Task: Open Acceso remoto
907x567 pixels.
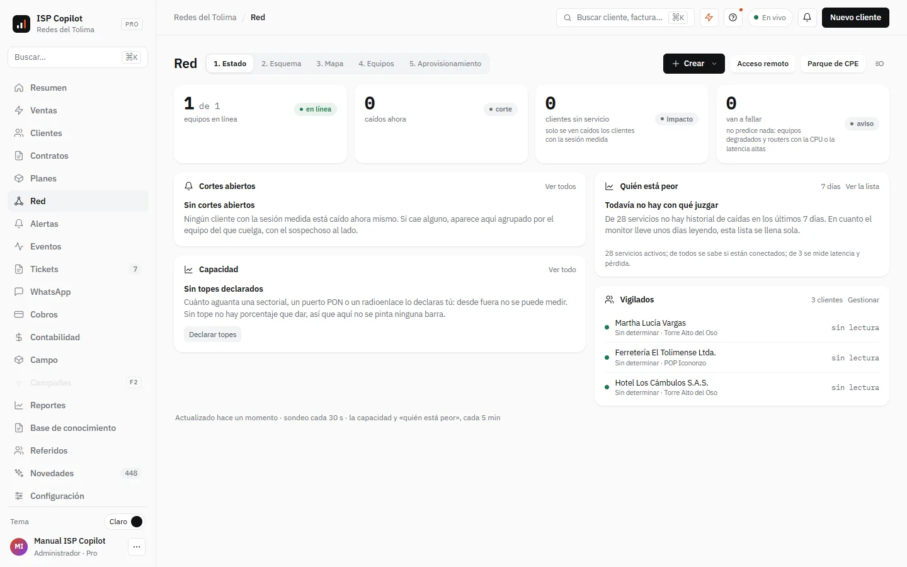Action: click(763, 64)
